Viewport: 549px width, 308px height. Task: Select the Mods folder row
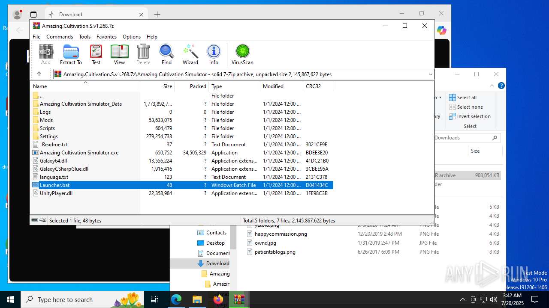tap(182, 120)
